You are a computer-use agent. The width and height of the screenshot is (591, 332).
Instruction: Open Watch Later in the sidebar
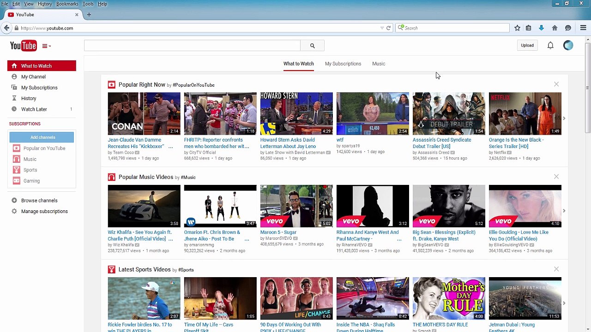click(34, 109)
